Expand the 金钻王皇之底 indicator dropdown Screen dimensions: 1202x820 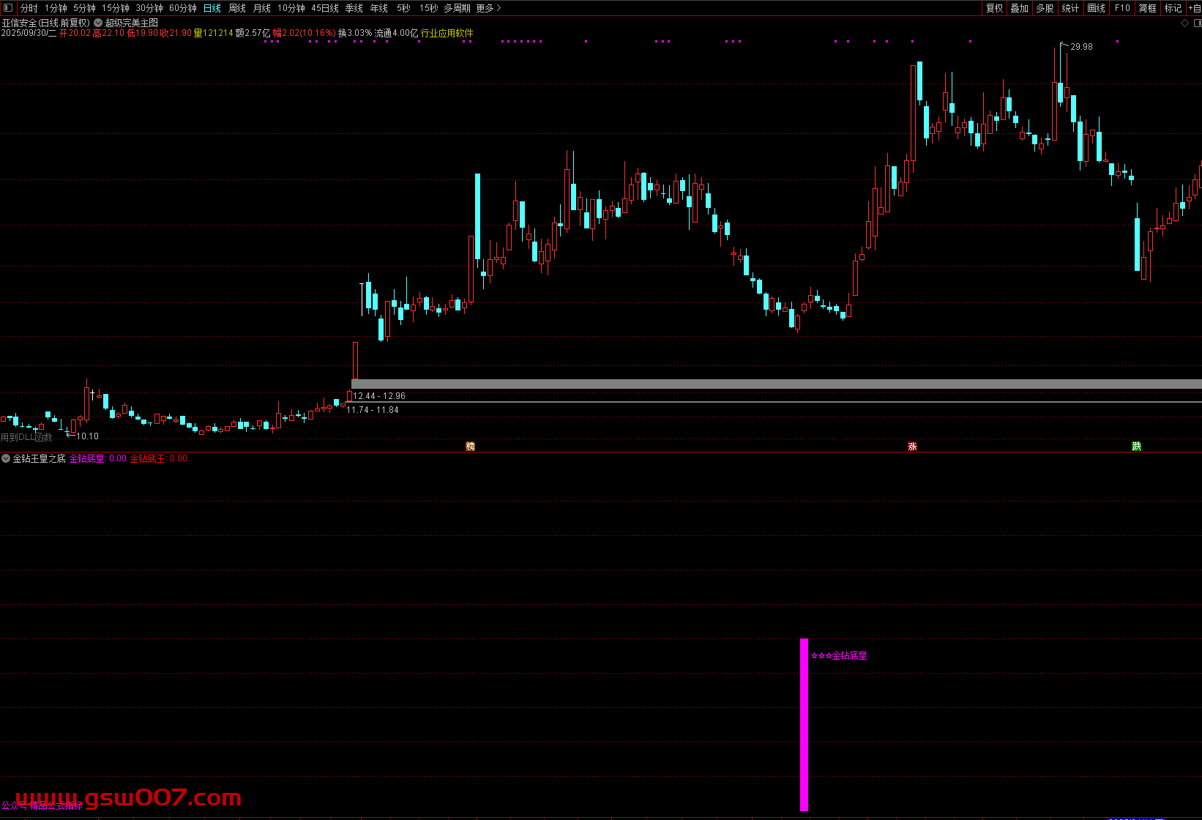coord(7,458)
